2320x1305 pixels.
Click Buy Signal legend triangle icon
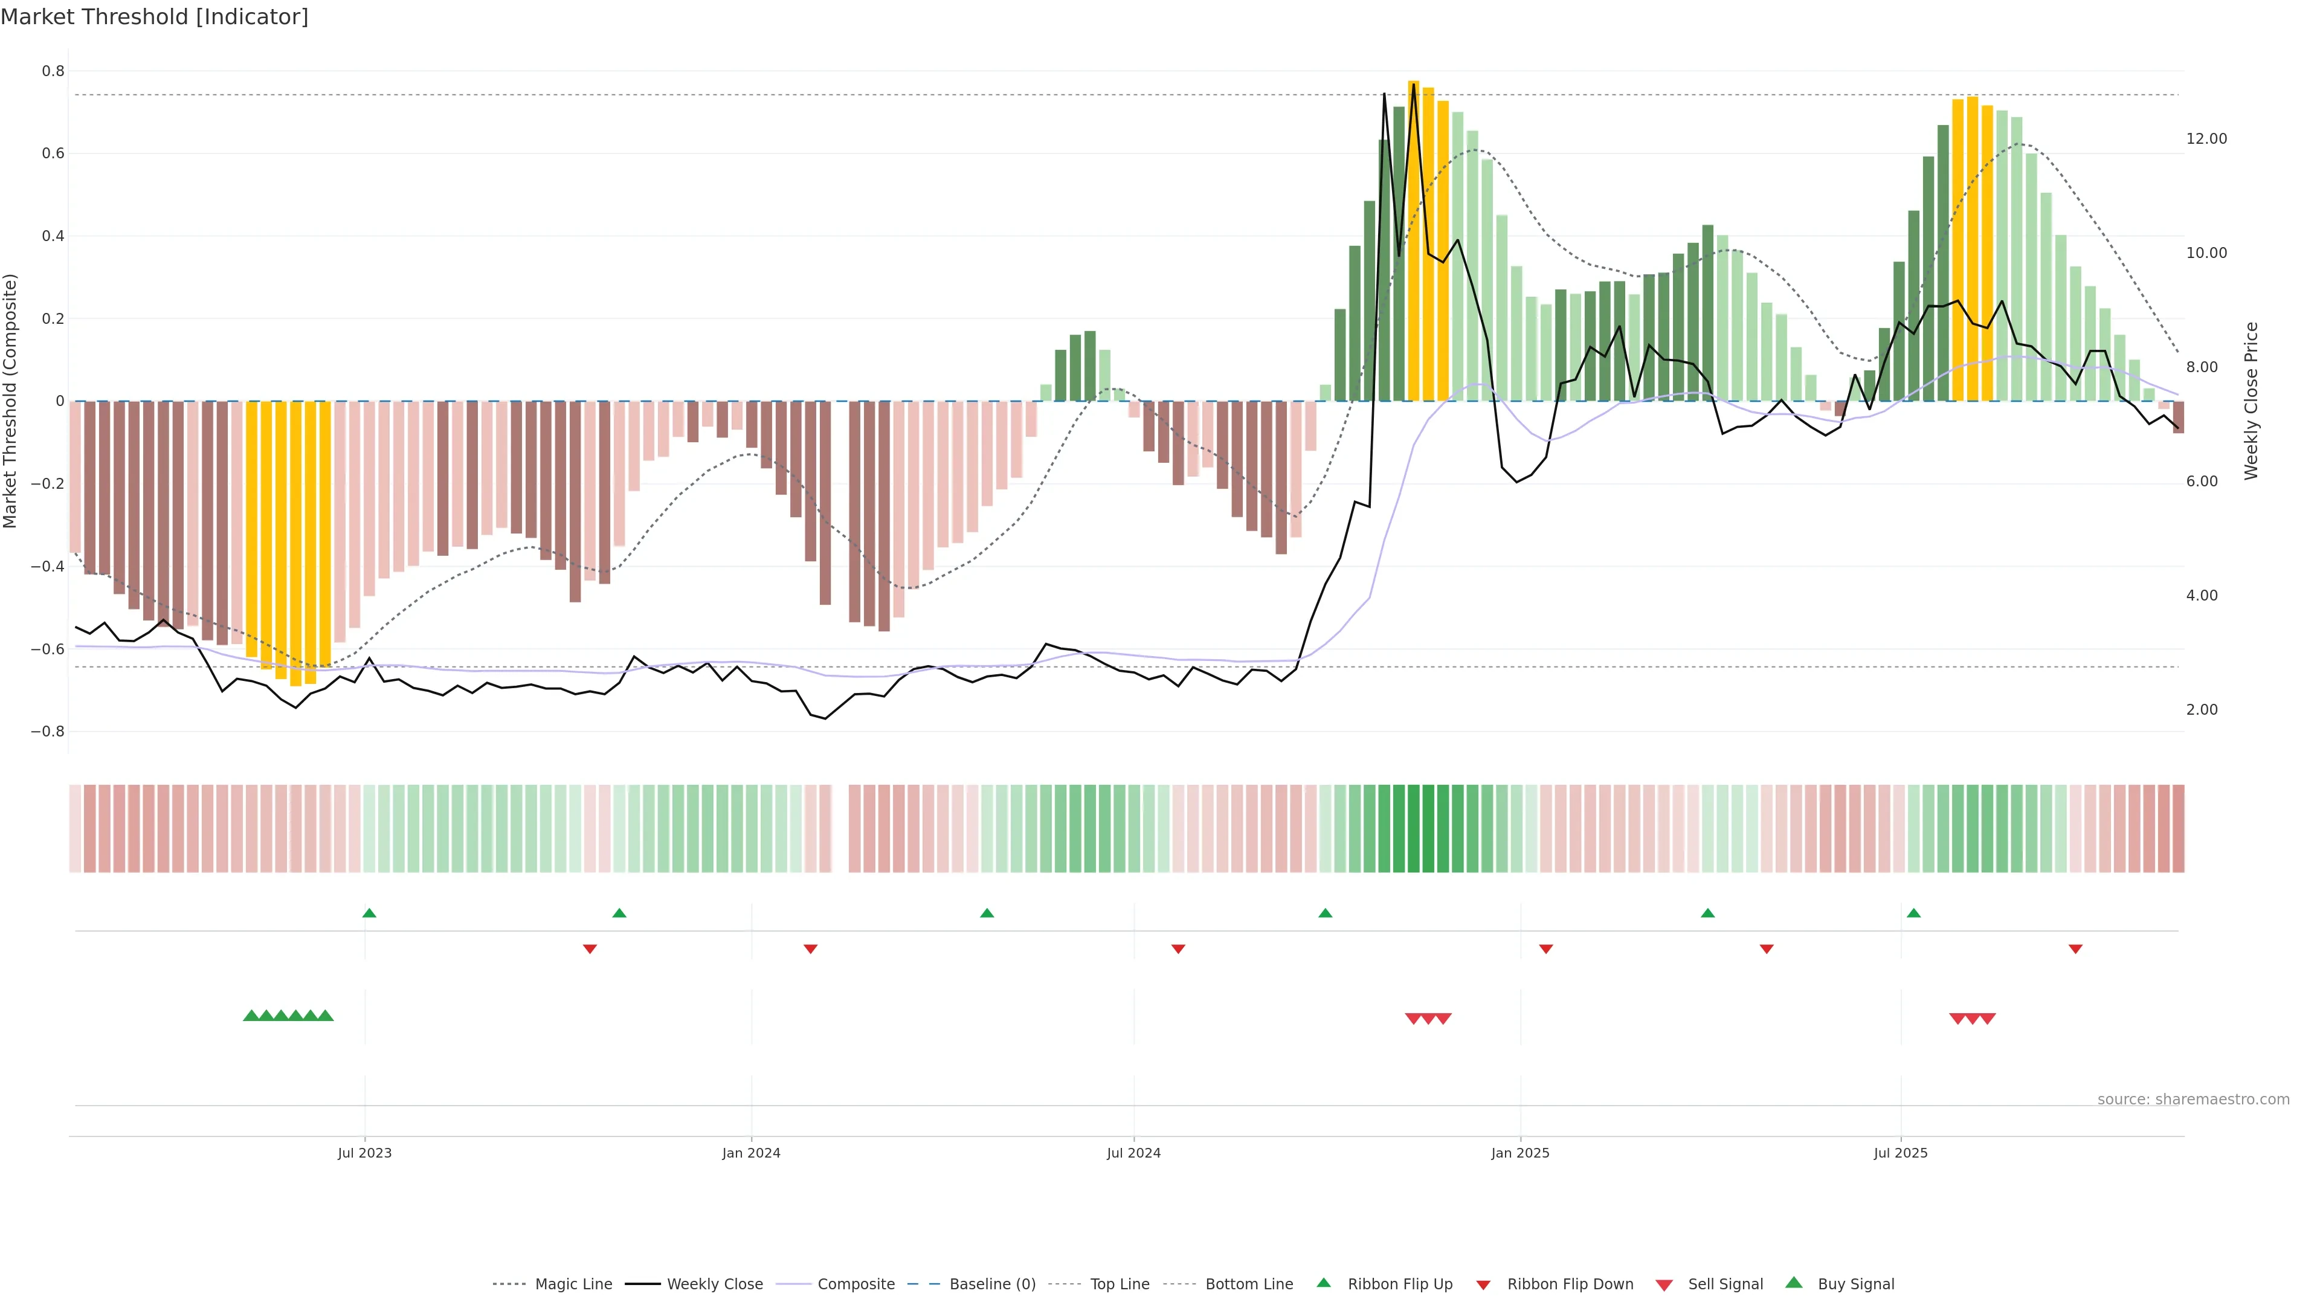coord(1794,1283)
